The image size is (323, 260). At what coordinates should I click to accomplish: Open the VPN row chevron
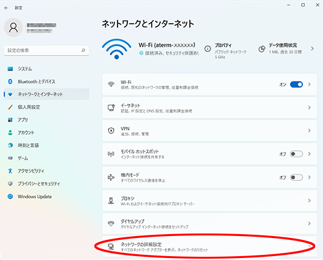click(x=309, y=131)
